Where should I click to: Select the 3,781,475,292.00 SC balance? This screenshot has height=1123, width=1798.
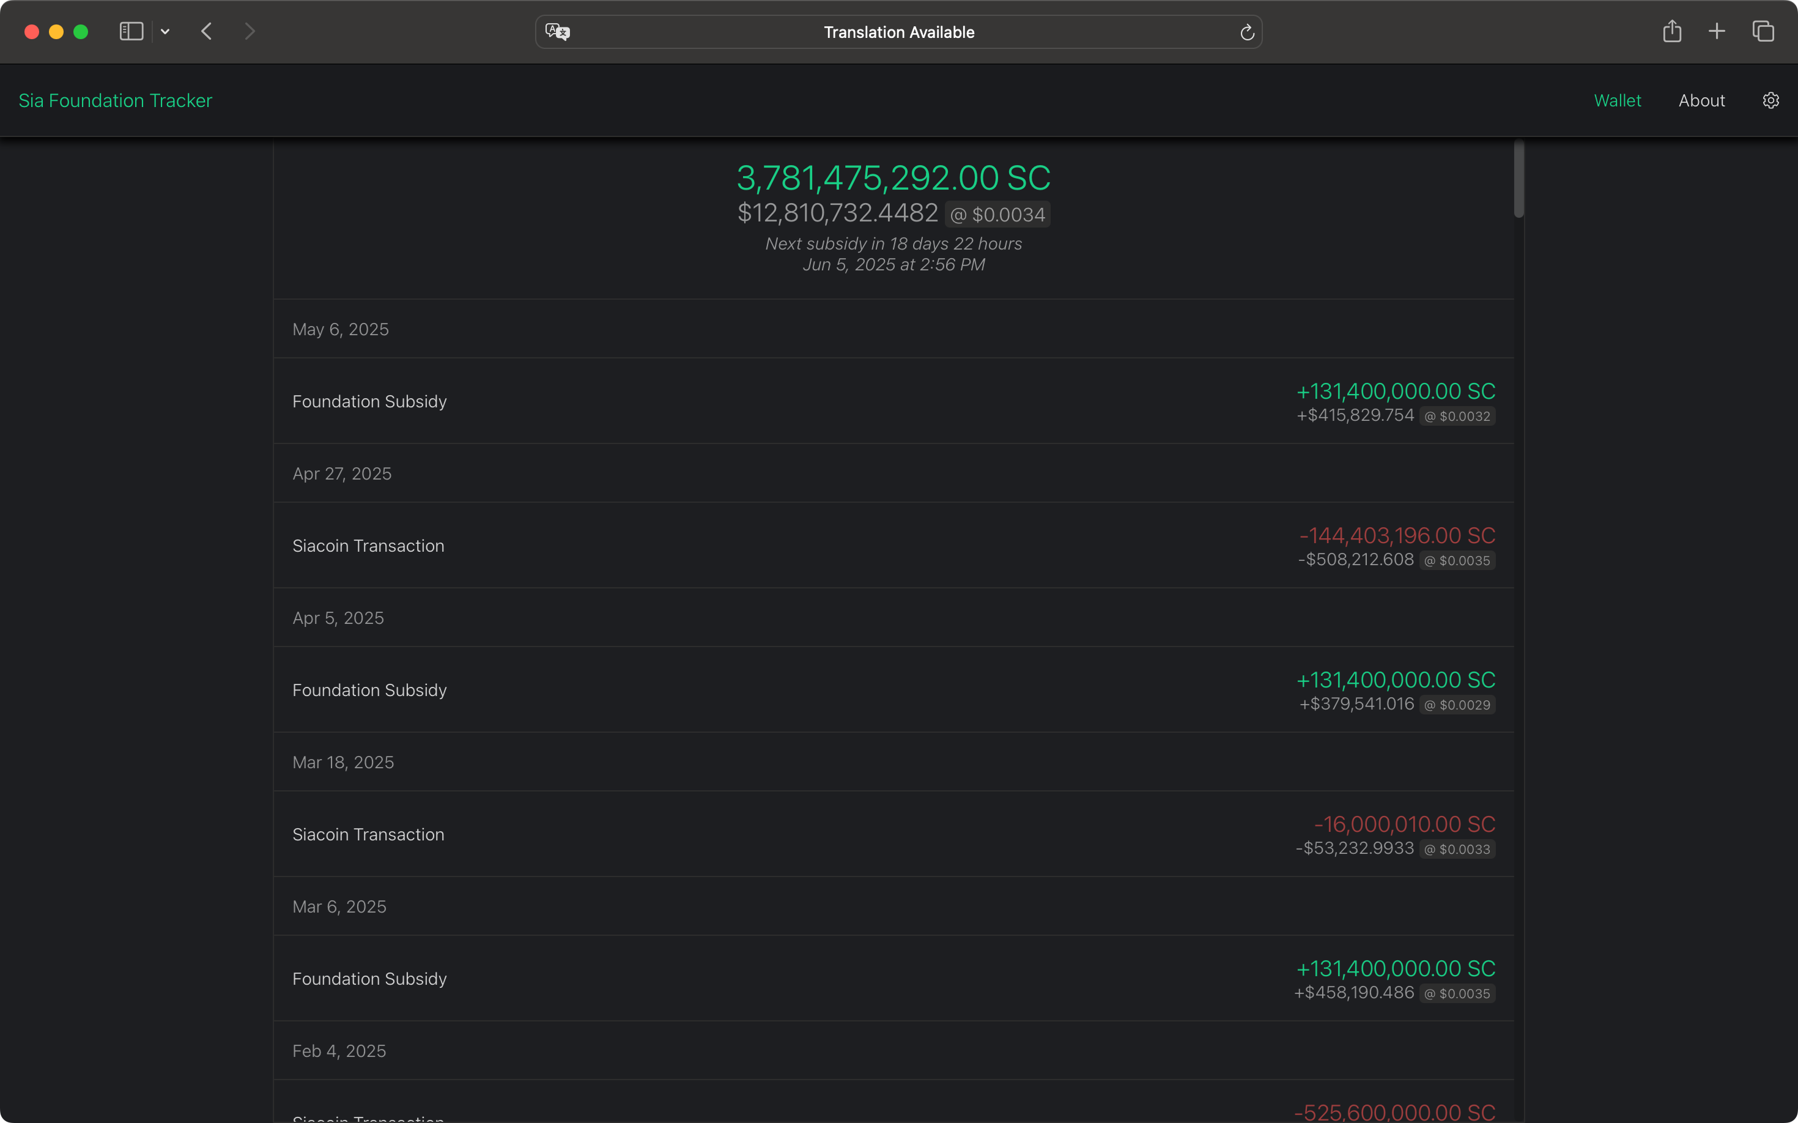click(x=893, y=177)
